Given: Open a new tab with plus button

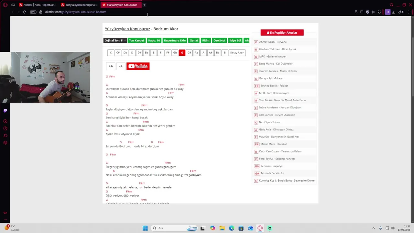Looking at the screenshot, I should [144, 5].
